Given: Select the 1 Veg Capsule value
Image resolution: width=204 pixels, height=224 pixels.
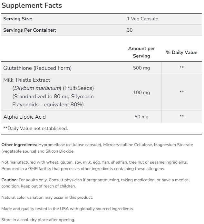Looking at the screenshot, I should pos(142,19).
